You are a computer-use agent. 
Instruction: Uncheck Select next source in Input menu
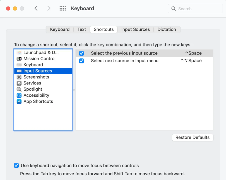tap(81, 61)
